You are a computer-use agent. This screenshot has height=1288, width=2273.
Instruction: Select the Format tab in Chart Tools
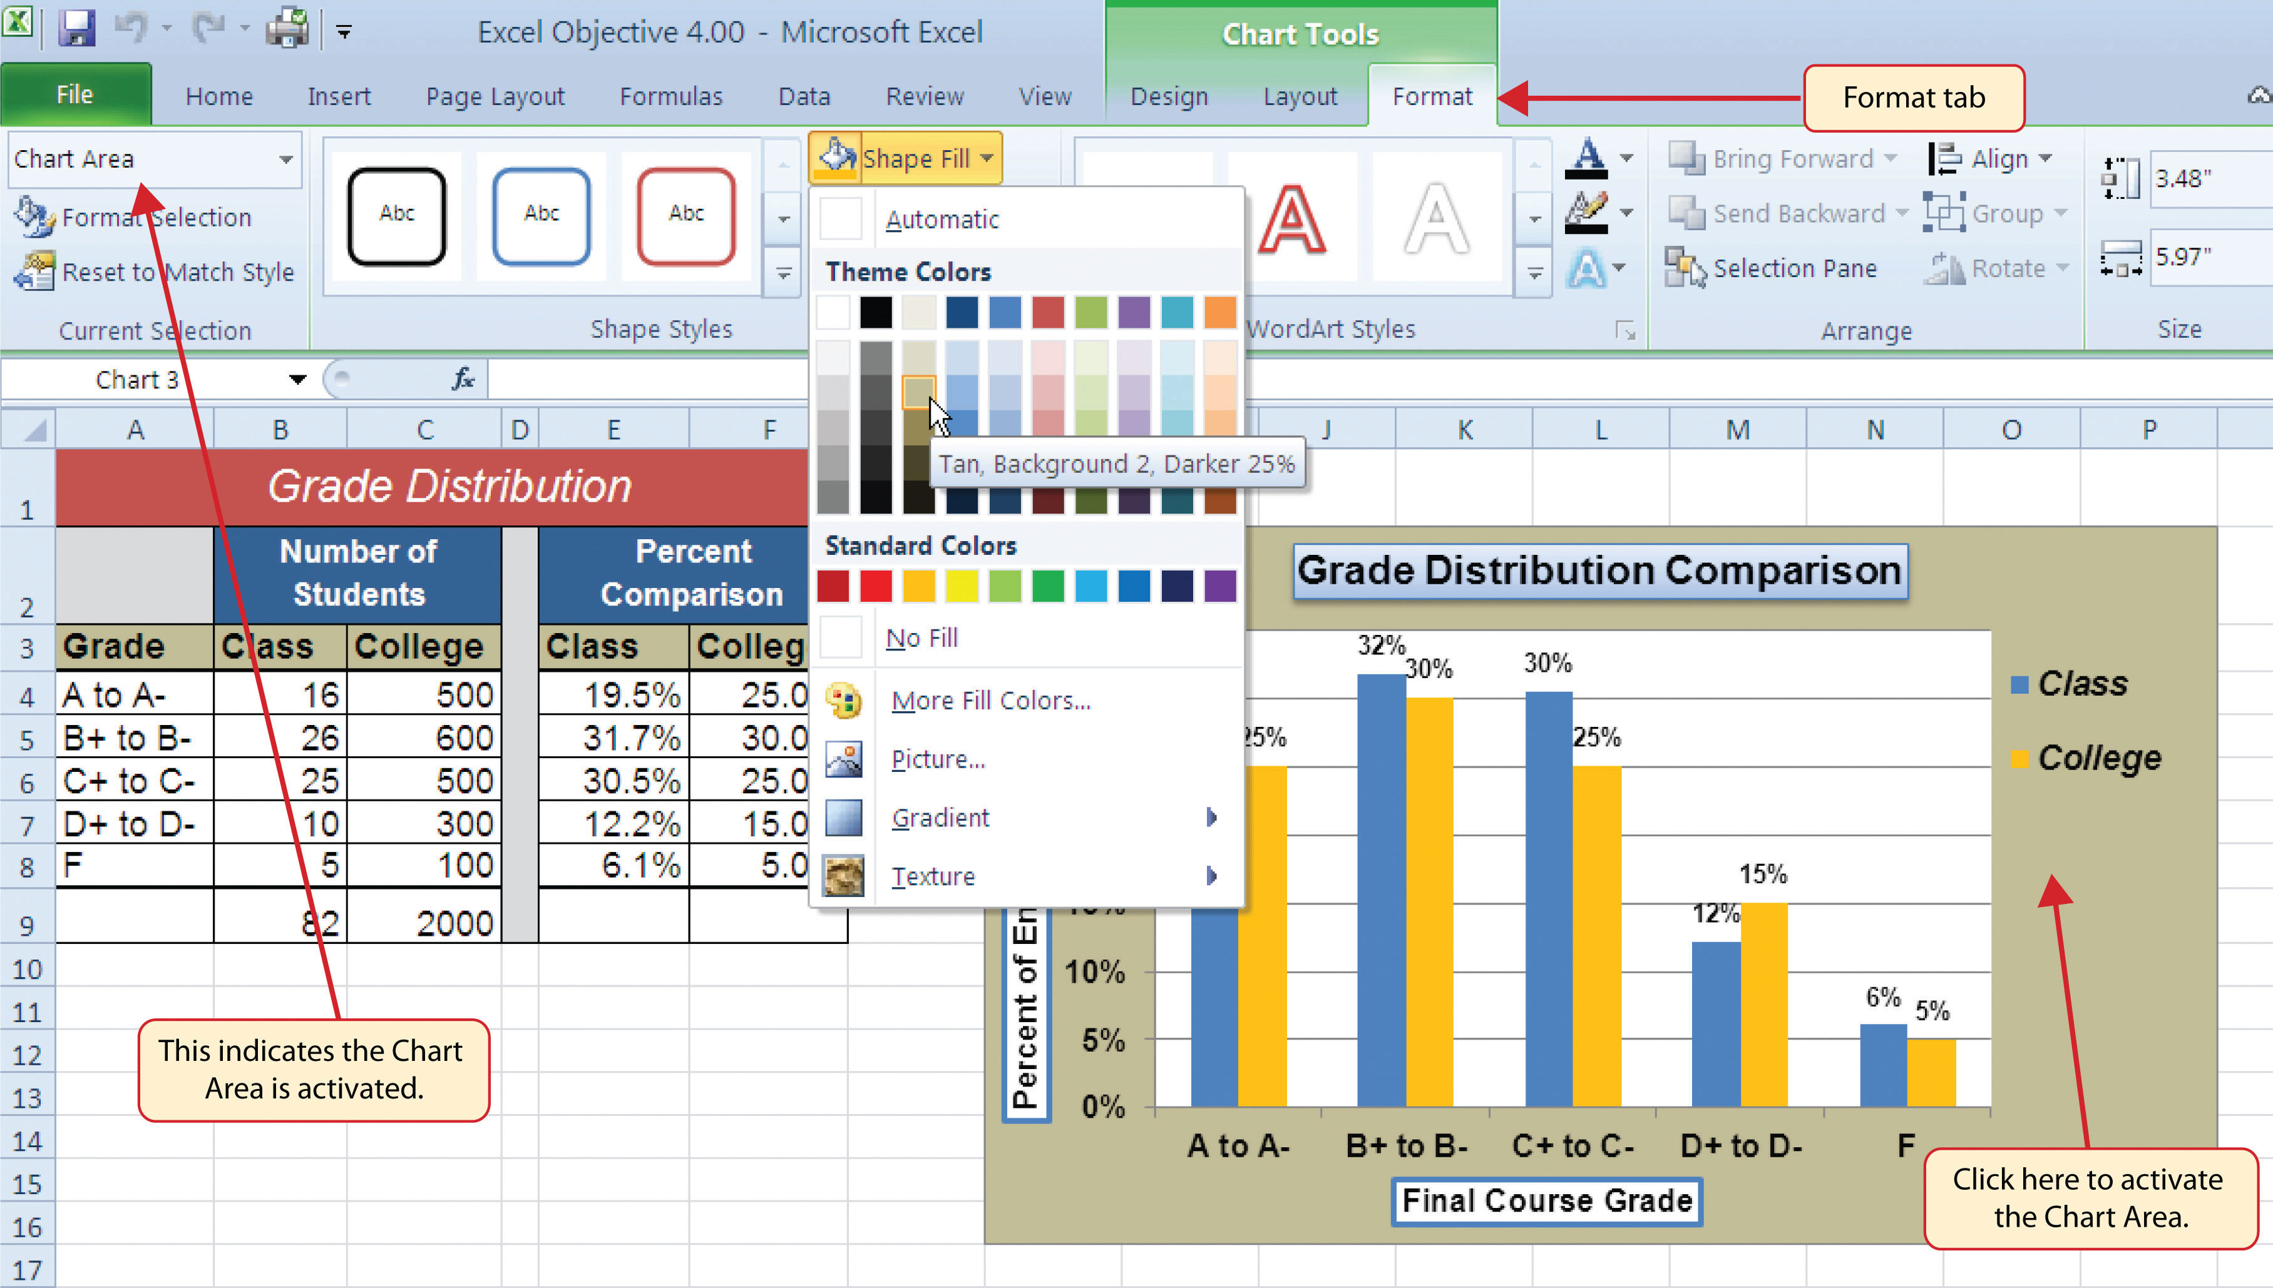(x=1430, y=97)
